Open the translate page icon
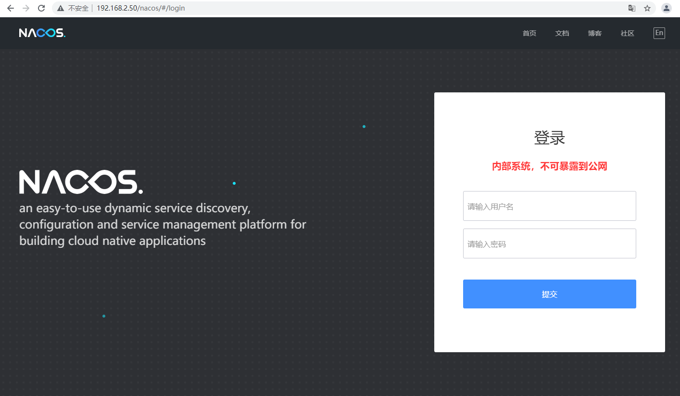Screen dimensions: 680x396 click(632, 8)
